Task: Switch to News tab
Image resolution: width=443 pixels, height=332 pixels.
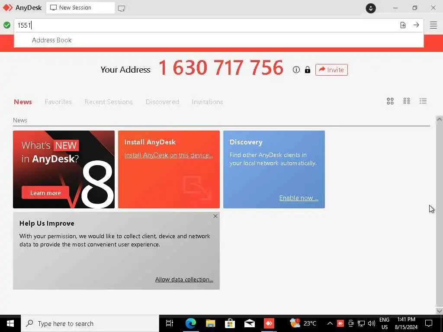Action: (x=23, y=102)
